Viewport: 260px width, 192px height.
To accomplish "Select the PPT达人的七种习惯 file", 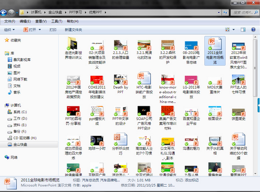I will (x=239, y=84).
